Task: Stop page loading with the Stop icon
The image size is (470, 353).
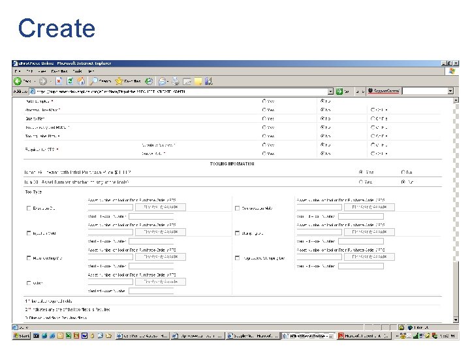Action: click(x=59, y=81)
